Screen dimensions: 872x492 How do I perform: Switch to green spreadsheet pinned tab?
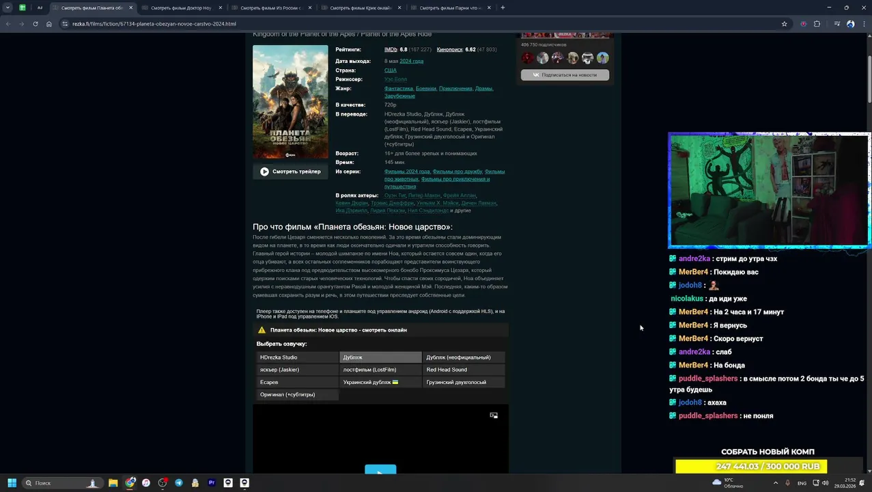click(23, 8)
